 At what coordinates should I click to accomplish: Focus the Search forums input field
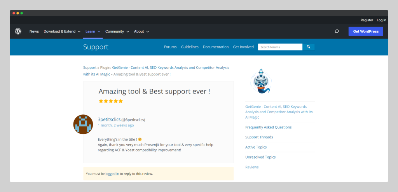[x=280, y=47]
